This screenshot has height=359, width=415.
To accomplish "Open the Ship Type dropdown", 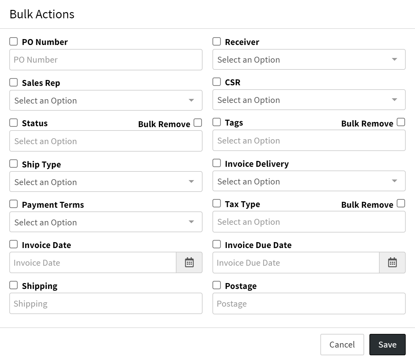I will (106, 182).
